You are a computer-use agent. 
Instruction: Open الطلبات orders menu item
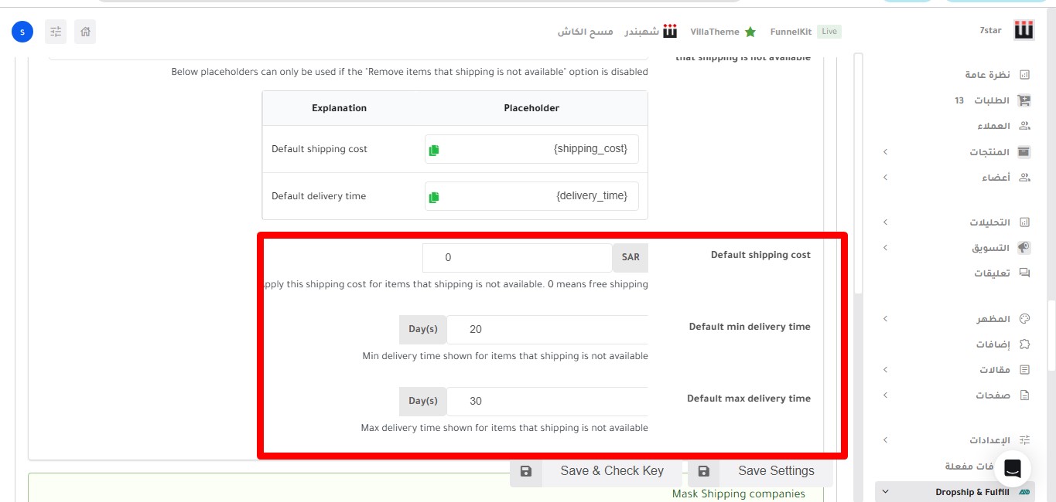point(991,100)
